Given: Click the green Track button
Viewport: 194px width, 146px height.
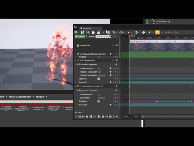Looking at the screenshot, I should [x=80, y=36].
